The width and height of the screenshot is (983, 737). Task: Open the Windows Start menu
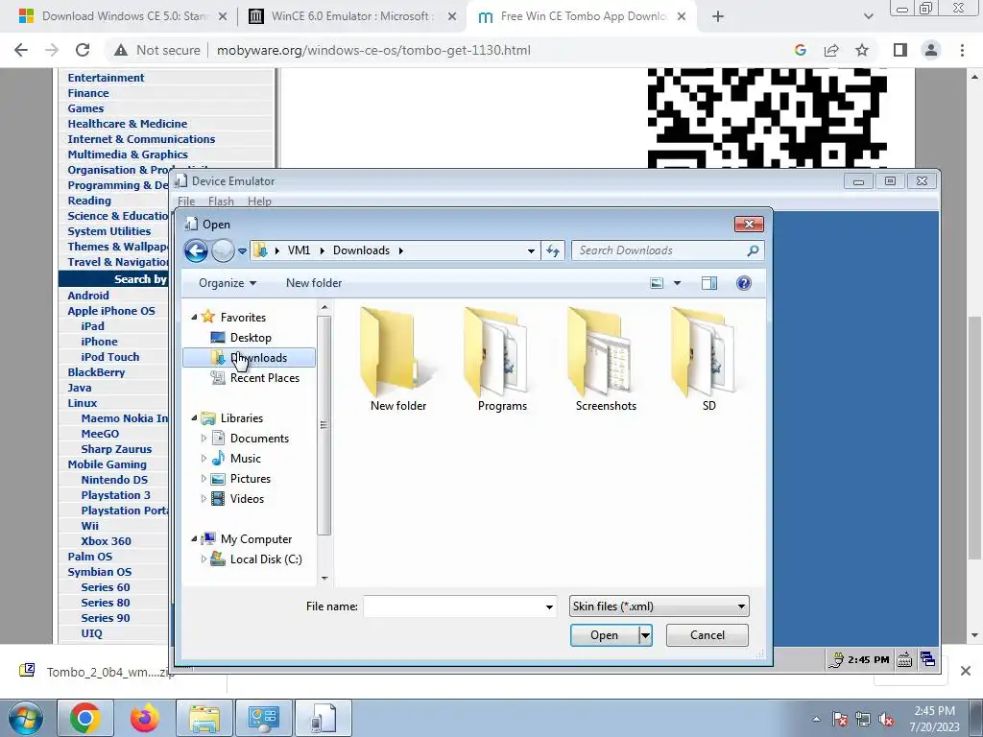point(24,718)
